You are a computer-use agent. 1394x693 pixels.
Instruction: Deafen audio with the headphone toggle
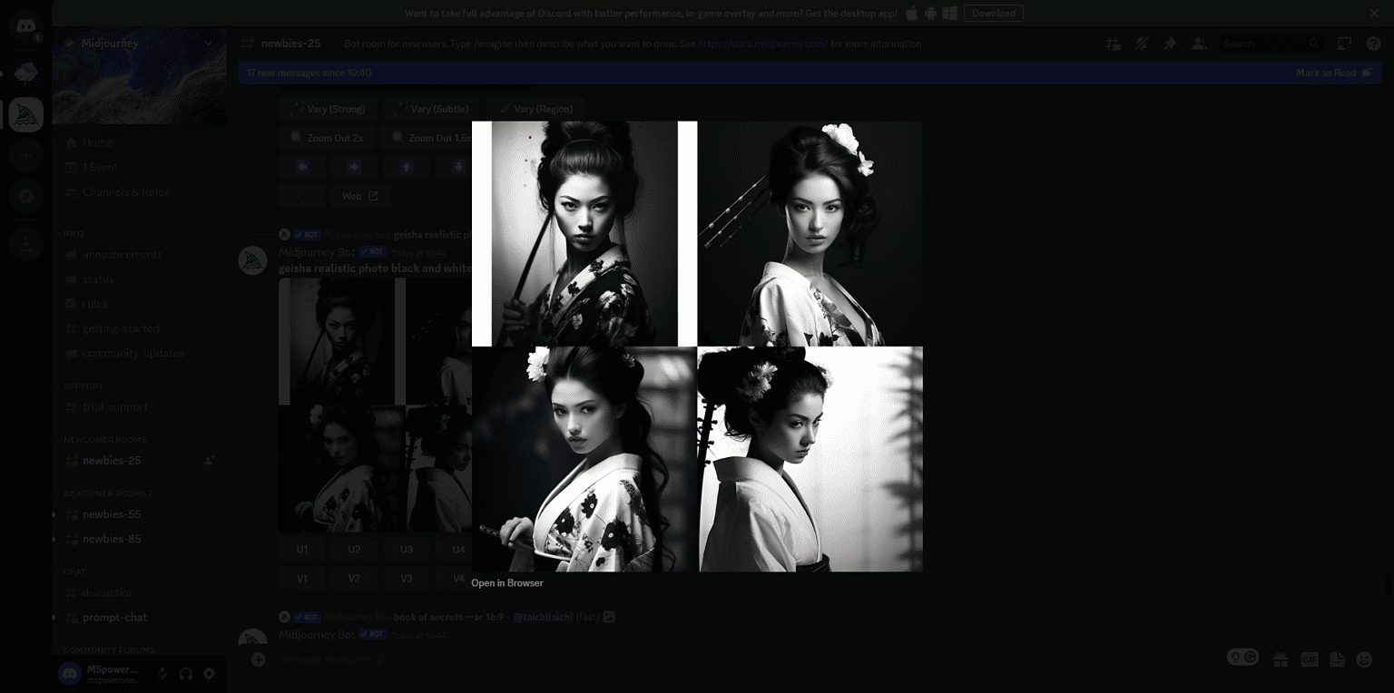186,674
